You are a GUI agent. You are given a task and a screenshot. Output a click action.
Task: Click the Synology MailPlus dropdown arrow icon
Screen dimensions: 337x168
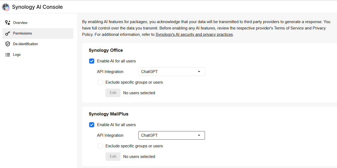(199, 135)
